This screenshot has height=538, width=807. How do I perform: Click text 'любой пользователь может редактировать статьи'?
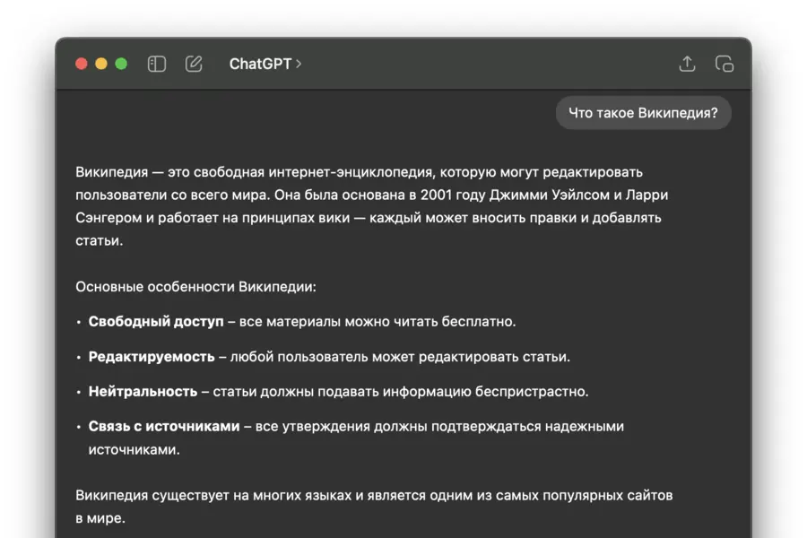[399, 356]
